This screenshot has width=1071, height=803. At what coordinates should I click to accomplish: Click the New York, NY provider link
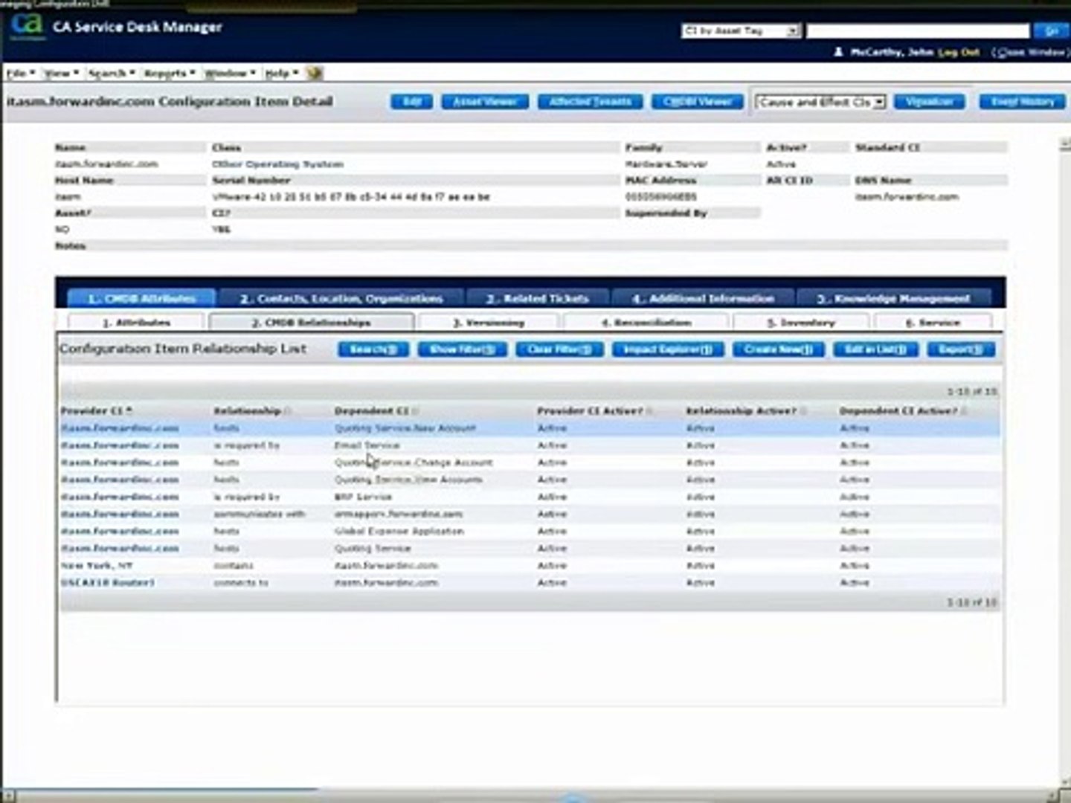tap(97, 566)
